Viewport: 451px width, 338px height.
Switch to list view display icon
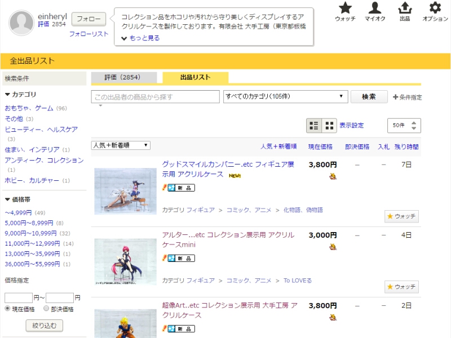pyautogui.click(x=314, y=126)
